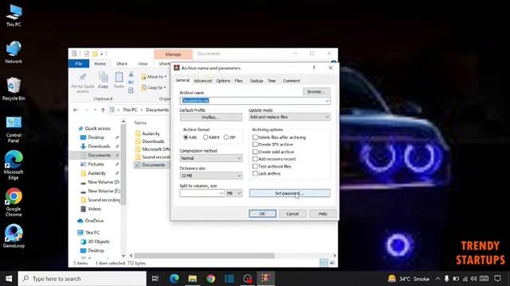The image size is (510, 286).
Task: Click the Cancel button
Action: click(x=292, y=214)
